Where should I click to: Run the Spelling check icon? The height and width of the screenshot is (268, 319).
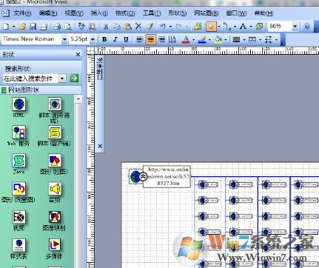click(81, 26)
